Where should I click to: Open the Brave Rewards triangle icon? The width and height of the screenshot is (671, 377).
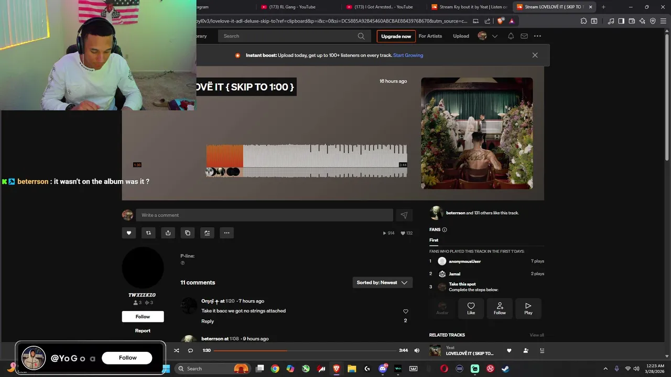pyautogui.click(x=511, y=21)
